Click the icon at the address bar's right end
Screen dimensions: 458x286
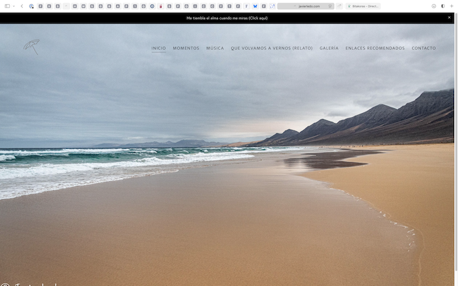pos(330,6)
